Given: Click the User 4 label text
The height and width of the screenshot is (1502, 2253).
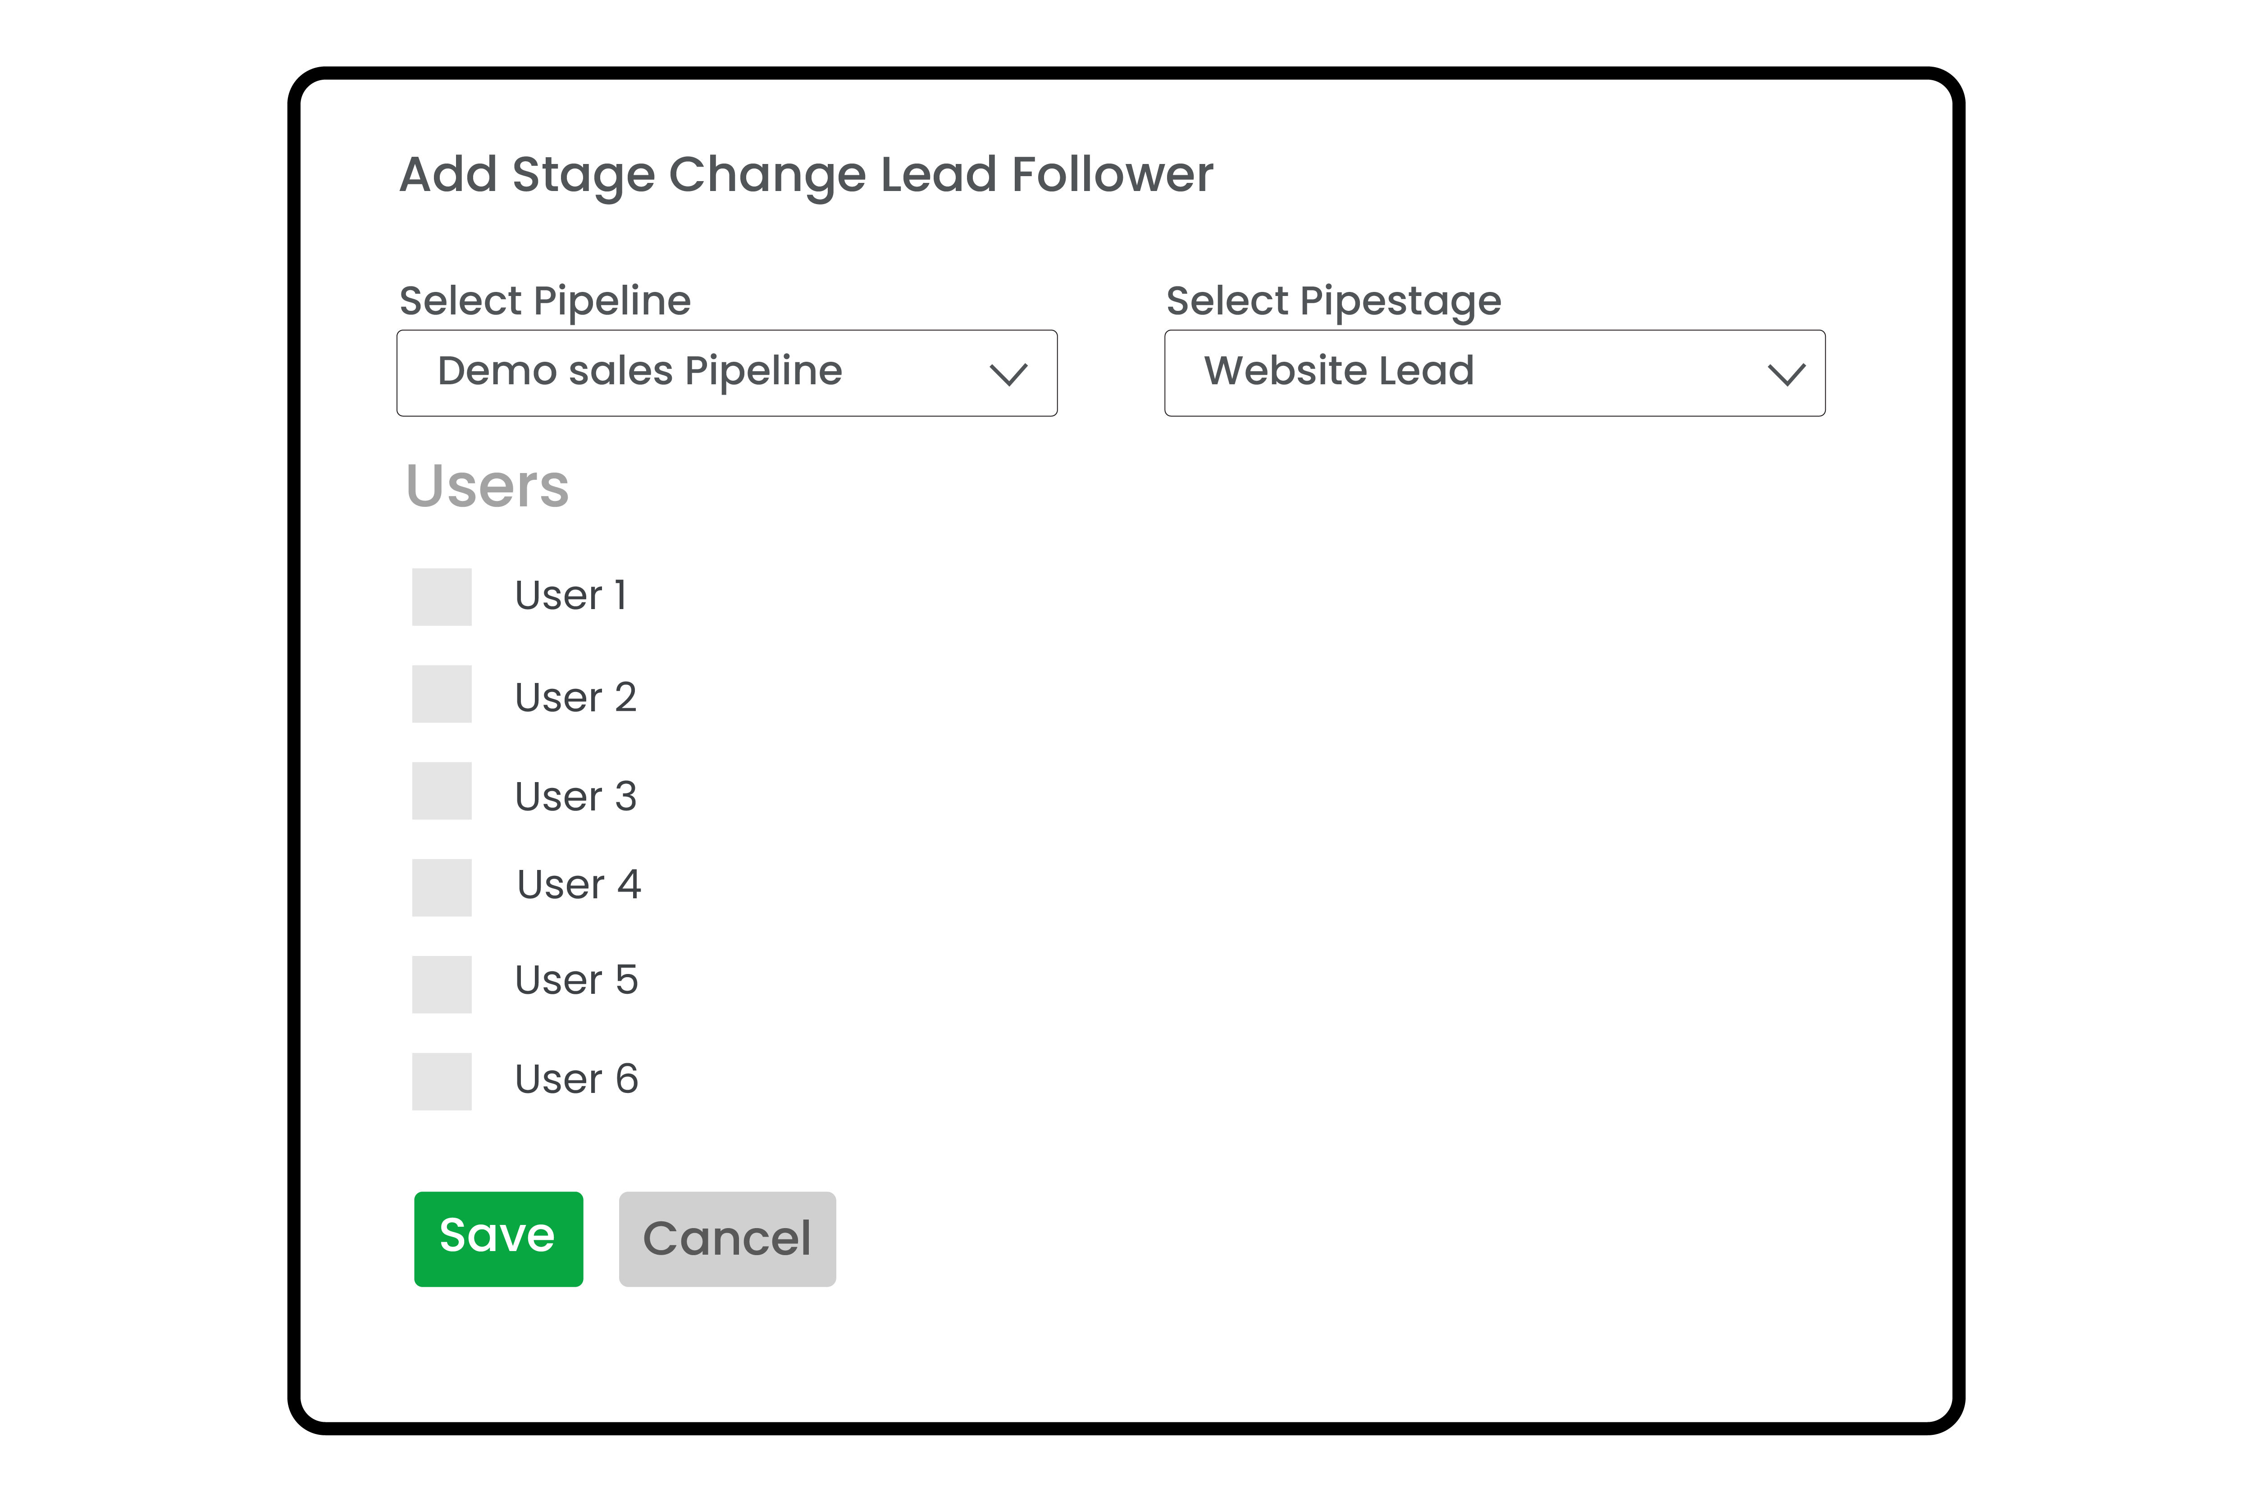Looking at the screenshot, I should 579,884.
